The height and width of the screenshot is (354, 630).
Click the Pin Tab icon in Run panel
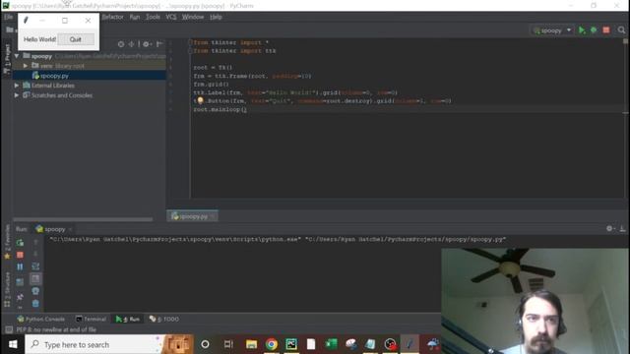pos(20,297)
